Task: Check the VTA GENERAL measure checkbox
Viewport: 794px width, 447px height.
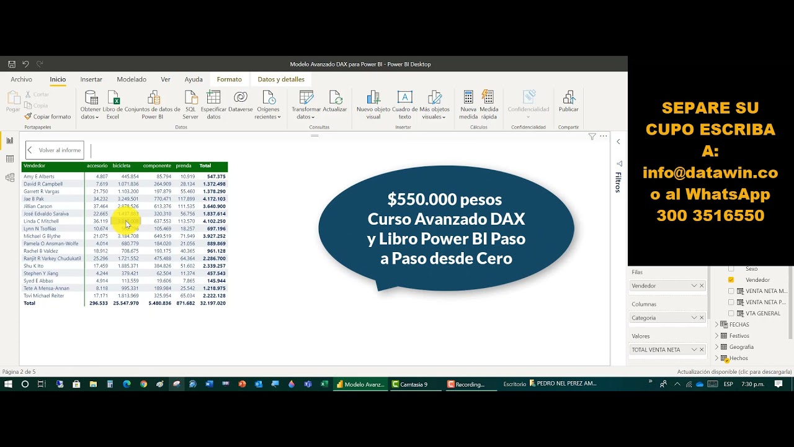Action: pyautogui.click(x=731, y=314)
